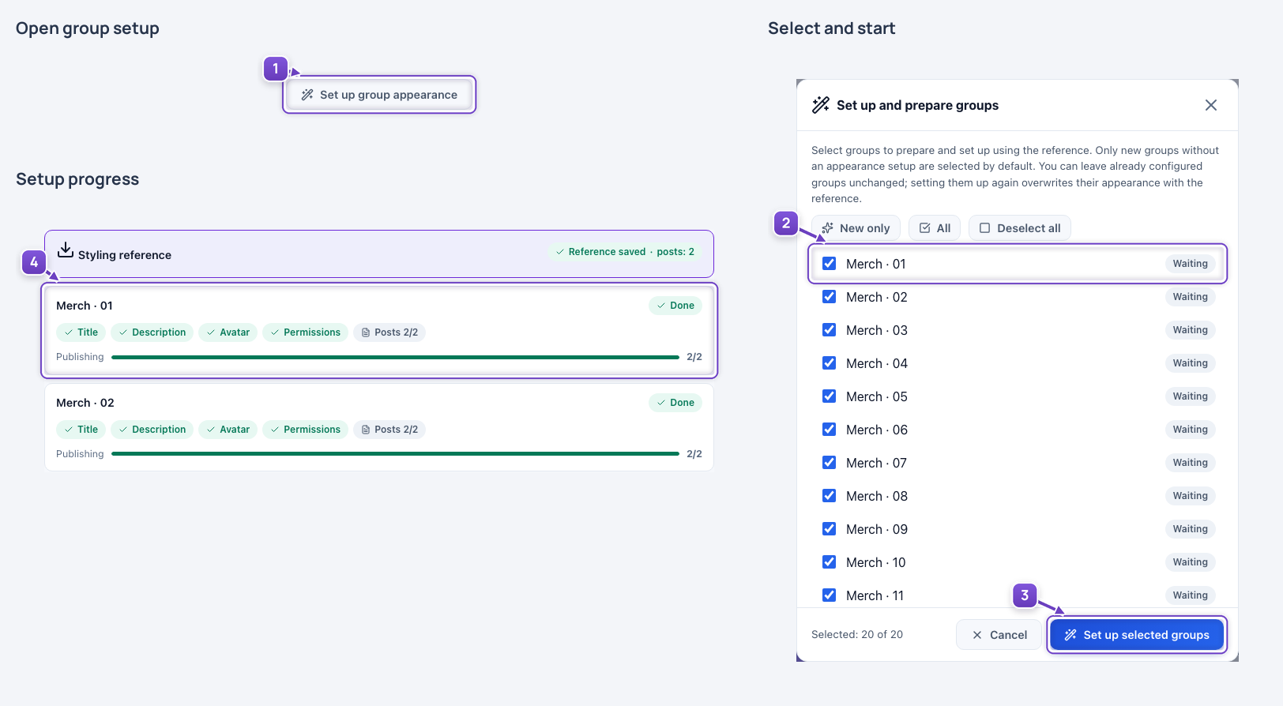1283x706 pixels.
Task: Toggle the Merch · 10 checkbox
Action: [x=829, y=562]
